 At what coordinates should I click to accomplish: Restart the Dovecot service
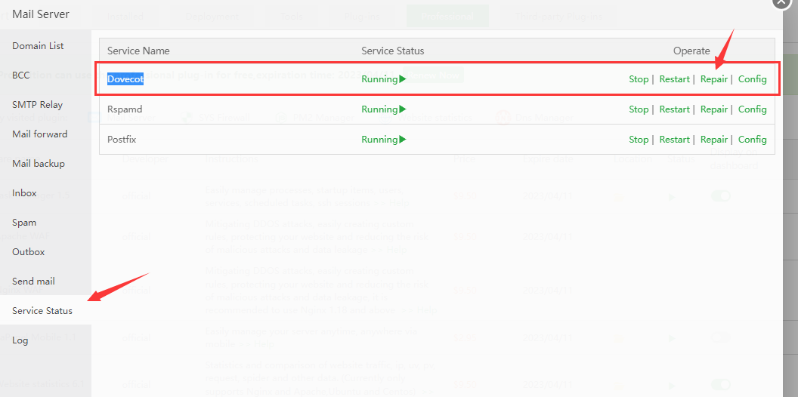(674, 79)
